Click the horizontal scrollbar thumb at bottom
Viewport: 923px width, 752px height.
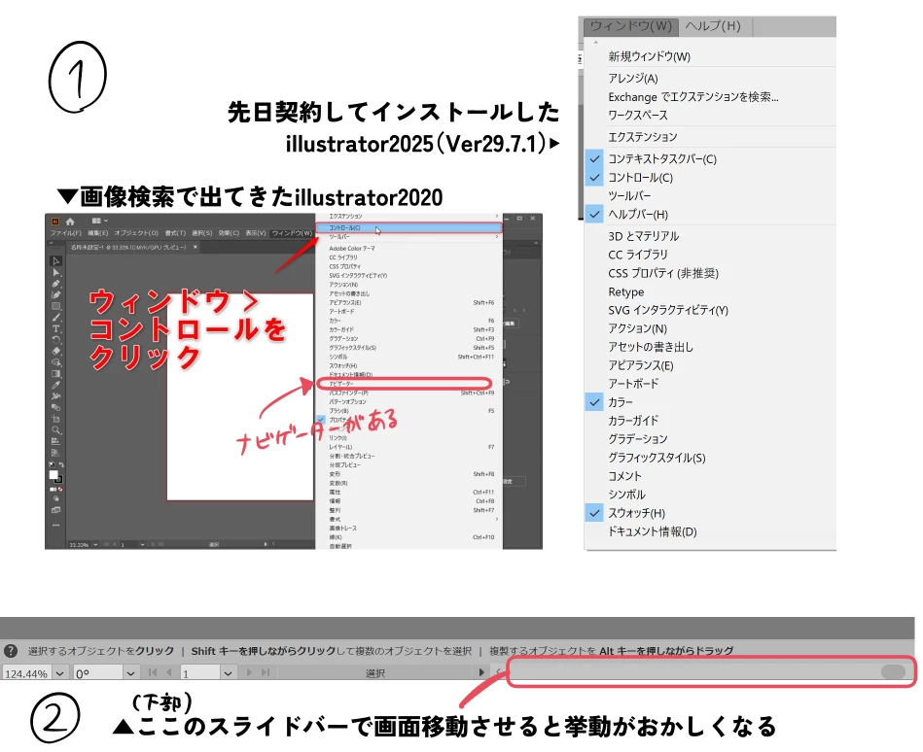893,671
